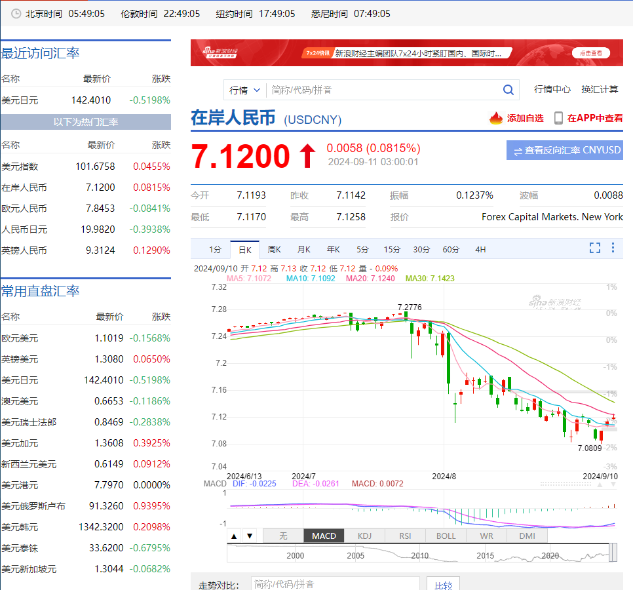Click the 添加自选 link
The image size is (633, 590).
tap(526, 118)
